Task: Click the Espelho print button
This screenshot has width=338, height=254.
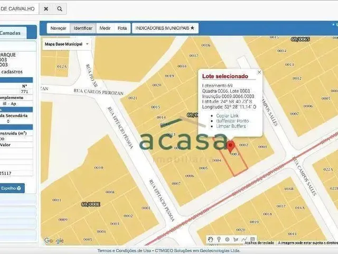Action: pos(12,188)
